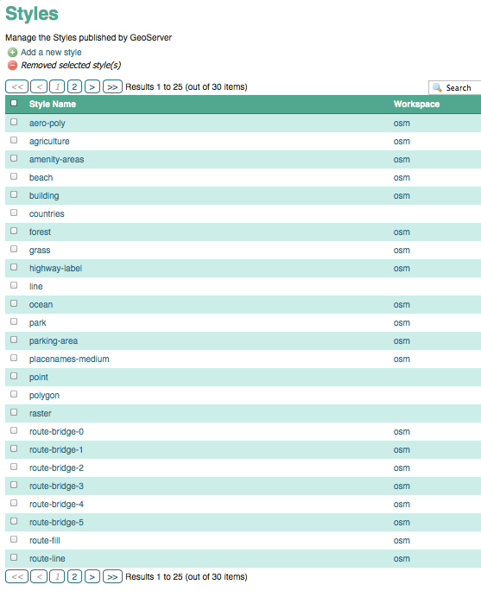Click the red minus remove style icon
481x591 pixels.
point(12,65)
